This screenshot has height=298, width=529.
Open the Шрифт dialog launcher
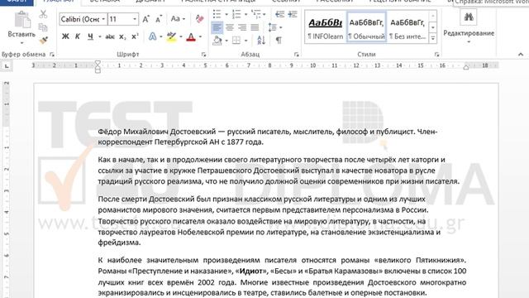[204, 55]
